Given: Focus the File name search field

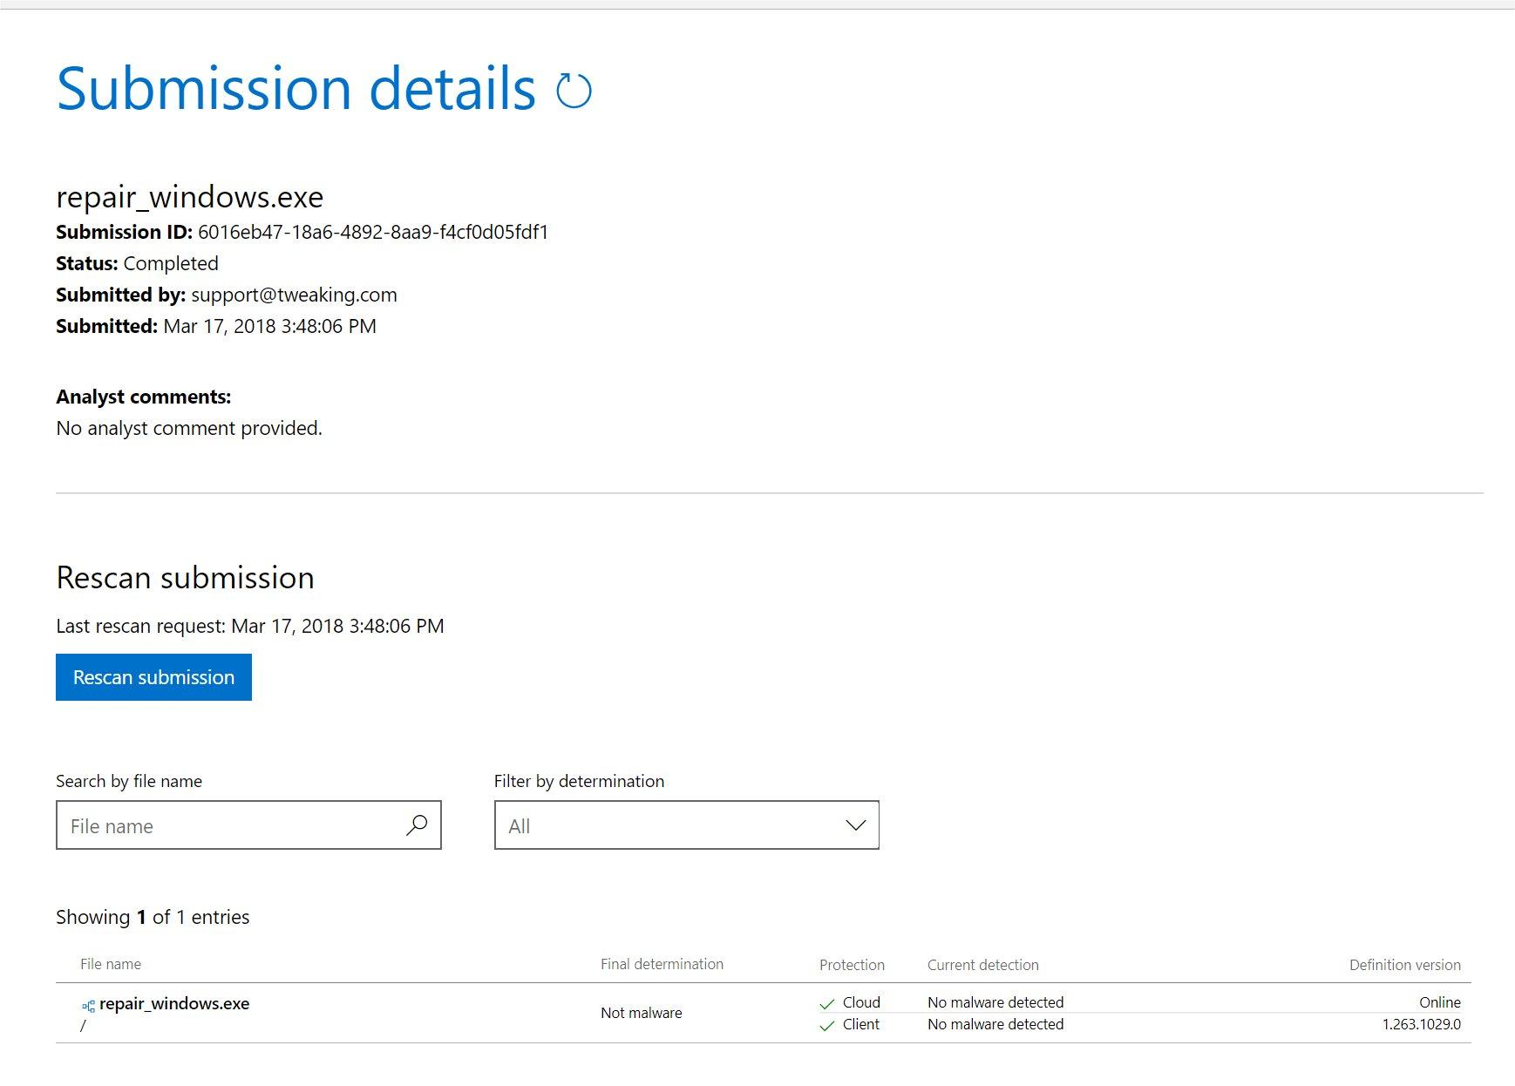Looking at the screenshot, I should pos(231,825).
